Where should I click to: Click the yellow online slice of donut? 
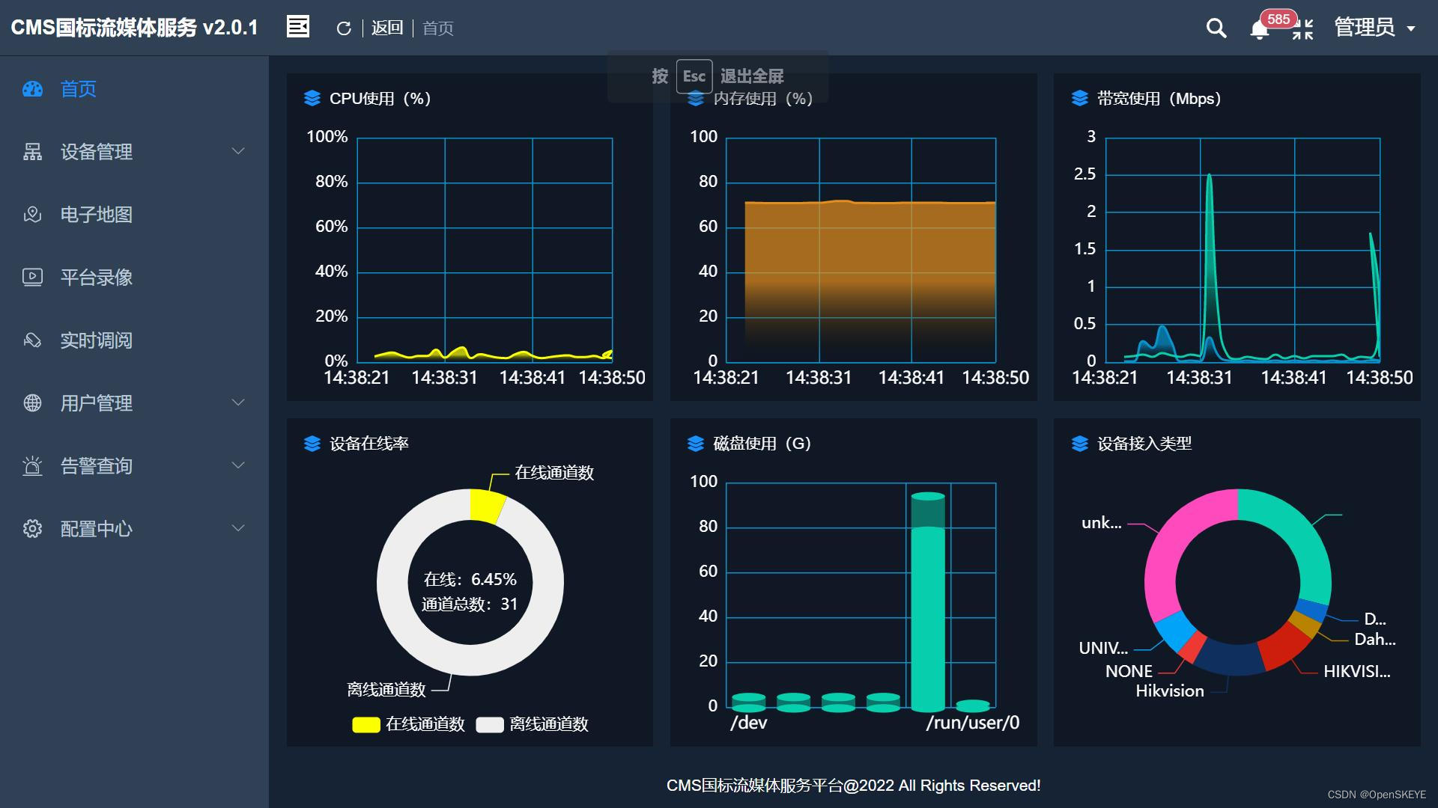click(487, 506)
